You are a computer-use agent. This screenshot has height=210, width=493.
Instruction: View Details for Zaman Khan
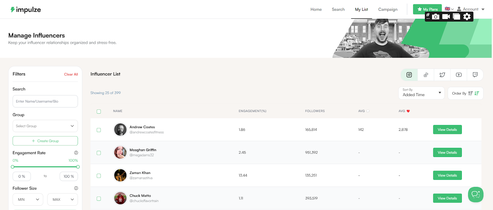447,176
